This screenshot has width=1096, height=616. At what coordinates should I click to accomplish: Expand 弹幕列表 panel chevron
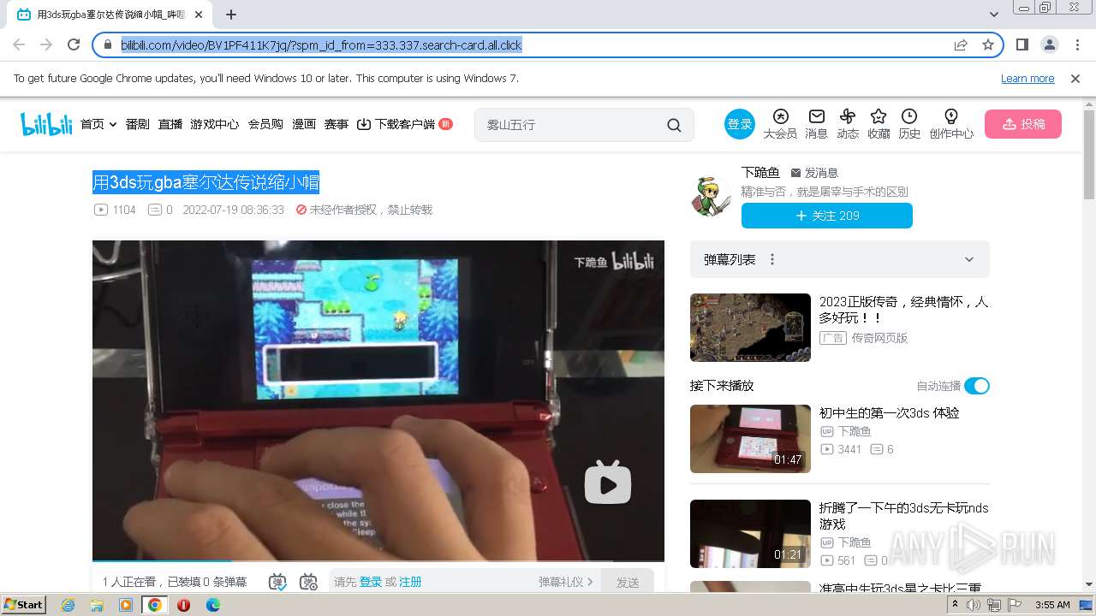[x=969, y=259]
